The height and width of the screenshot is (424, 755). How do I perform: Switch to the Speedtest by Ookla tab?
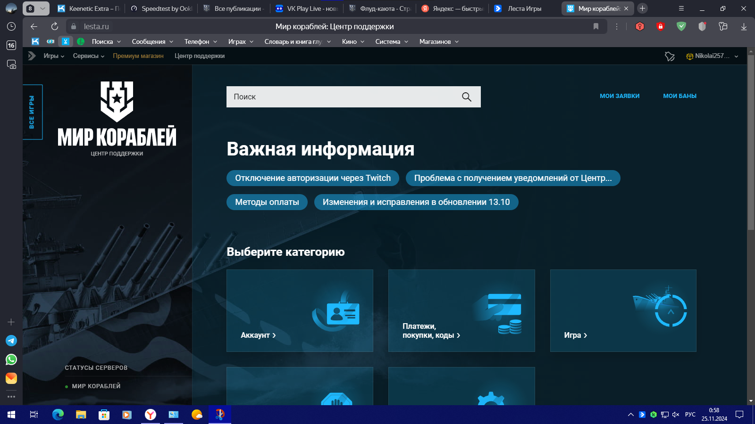click(161, 8)
